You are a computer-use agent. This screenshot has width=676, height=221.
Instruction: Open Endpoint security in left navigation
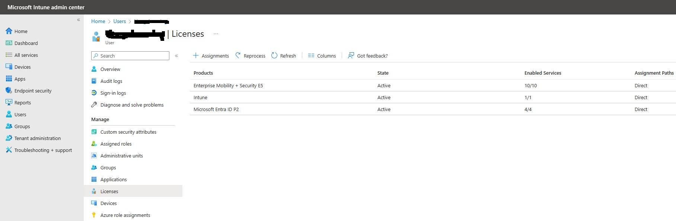(x=33, y=91)
